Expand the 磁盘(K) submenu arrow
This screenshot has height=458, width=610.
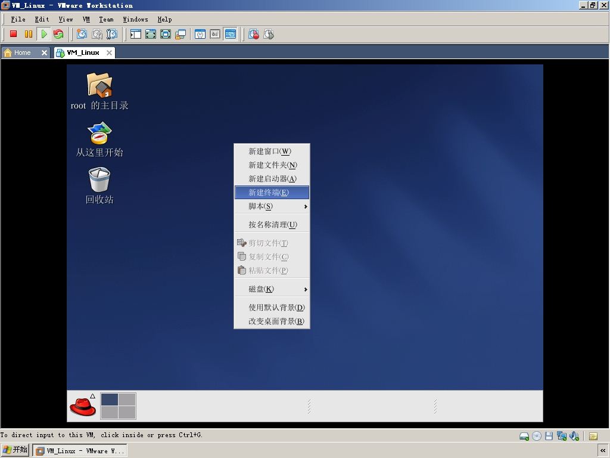(x=306, y=289)
